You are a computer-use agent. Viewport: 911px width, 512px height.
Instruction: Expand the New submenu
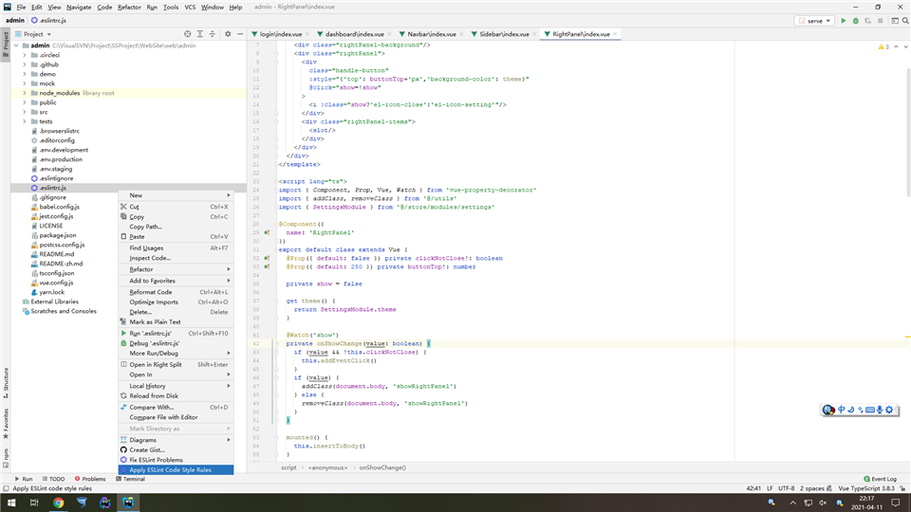[177, 195]
